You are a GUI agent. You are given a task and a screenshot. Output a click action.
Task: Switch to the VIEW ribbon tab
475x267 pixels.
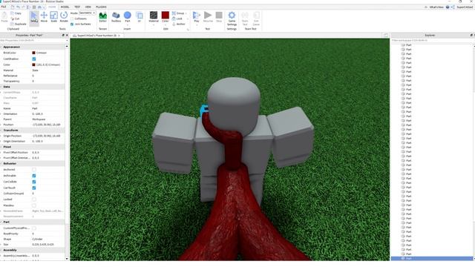88,7
